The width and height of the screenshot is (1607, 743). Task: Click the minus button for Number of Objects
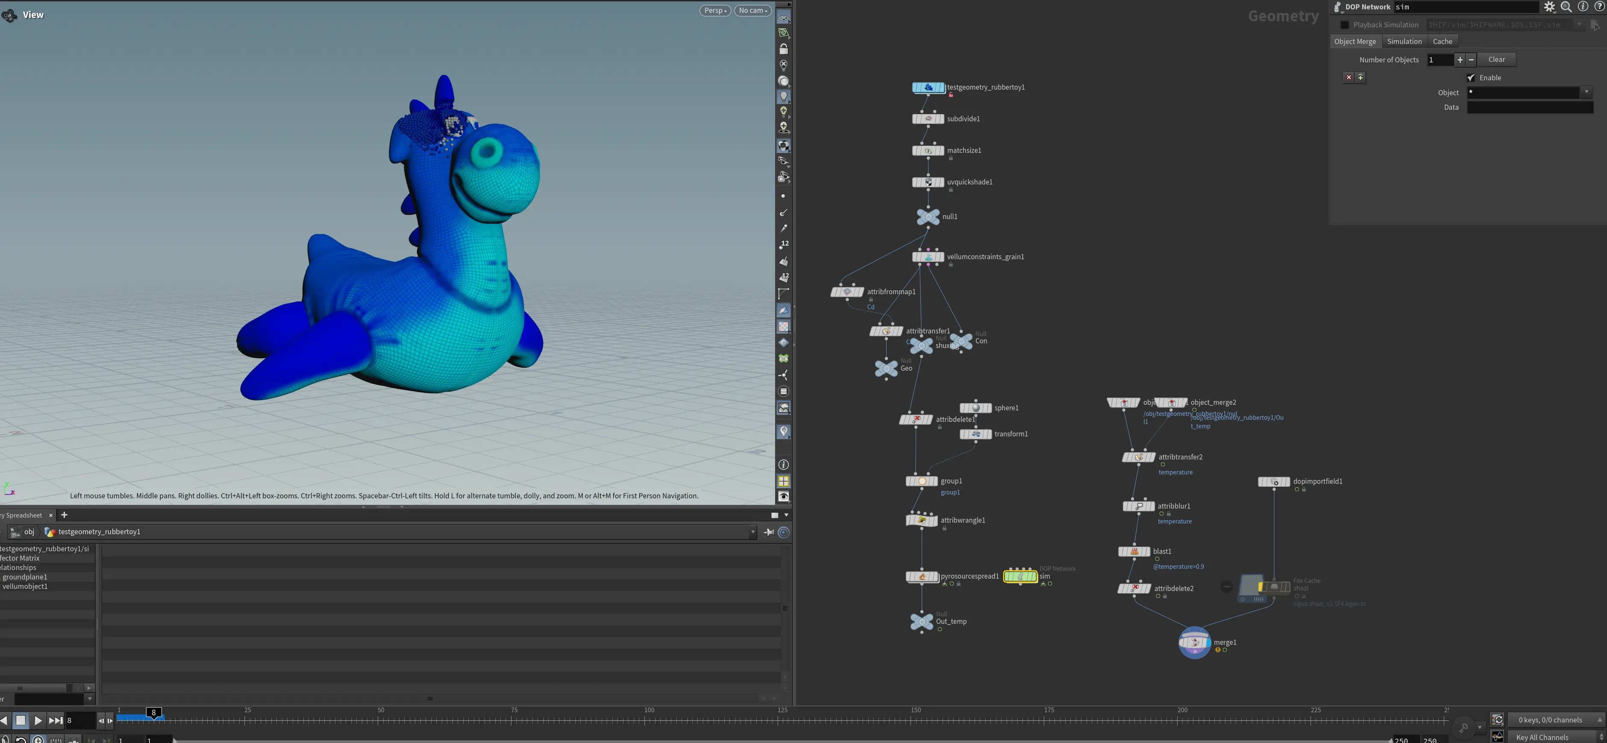tap(1472, 60)
